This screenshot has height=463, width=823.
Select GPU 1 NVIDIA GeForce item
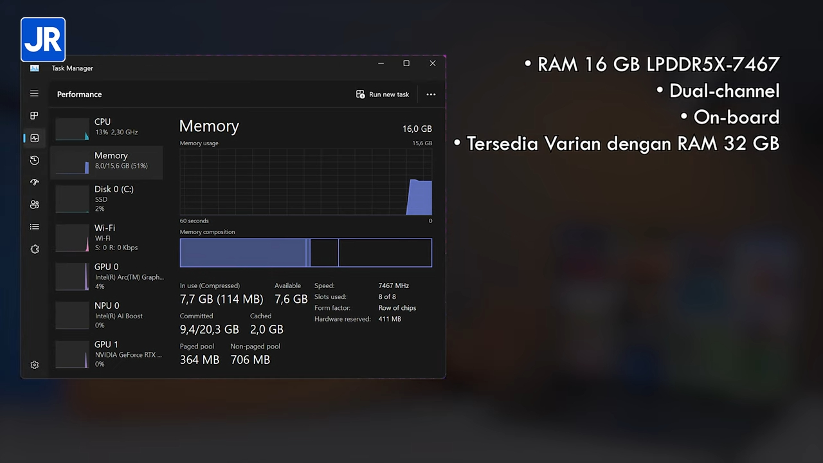[x=107, y=354]
